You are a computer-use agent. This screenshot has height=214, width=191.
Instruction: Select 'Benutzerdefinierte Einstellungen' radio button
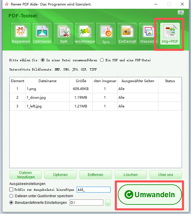[11, 203]
